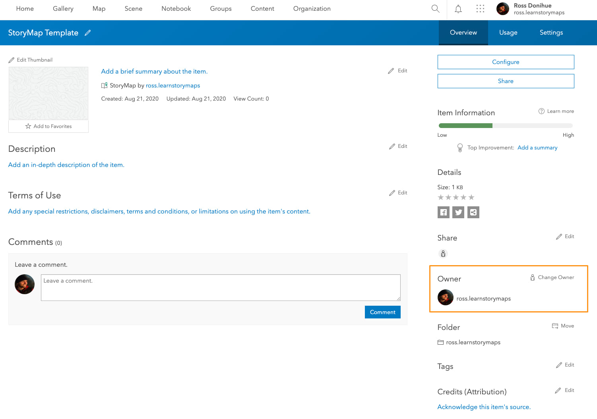Open ross.learnstorymaps author link
Viewport: 597px width, 419px height.
[173, 85]
